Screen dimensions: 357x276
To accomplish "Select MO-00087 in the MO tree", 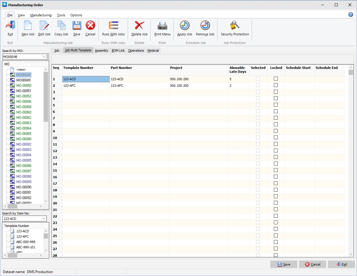I will (x=24, y=171).
